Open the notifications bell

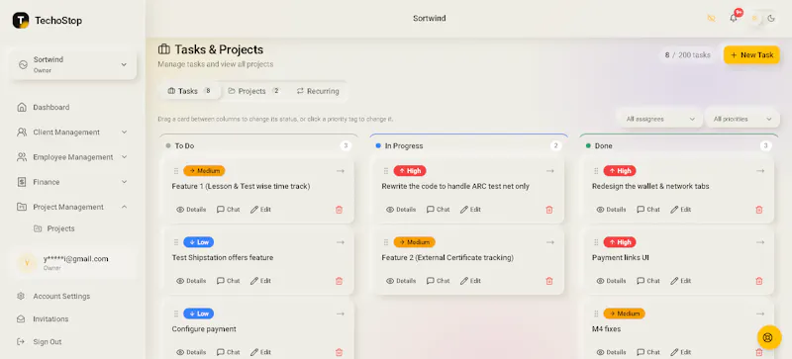click(734, 18)
